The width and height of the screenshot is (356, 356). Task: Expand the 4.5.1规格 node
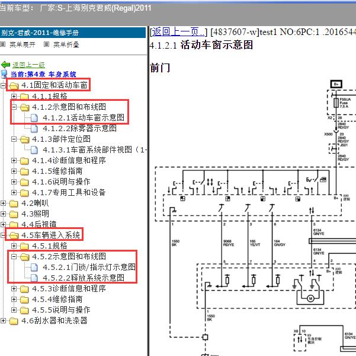click(14, 246)
